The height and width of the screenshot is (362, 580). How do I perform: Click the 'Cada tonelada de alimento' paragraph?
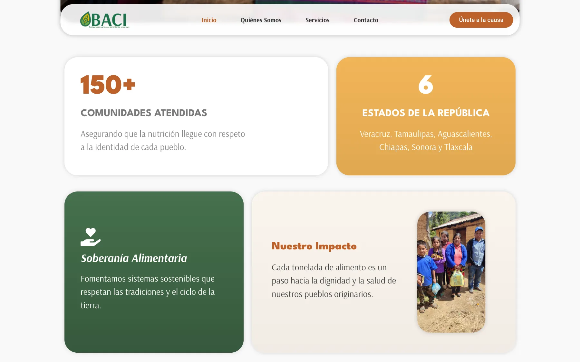click(334, 281)
